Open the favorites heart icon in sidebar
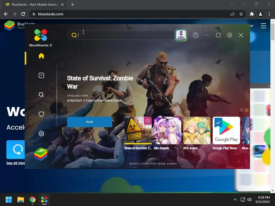This screenshot has width=275, height=206. pos(41,114)
